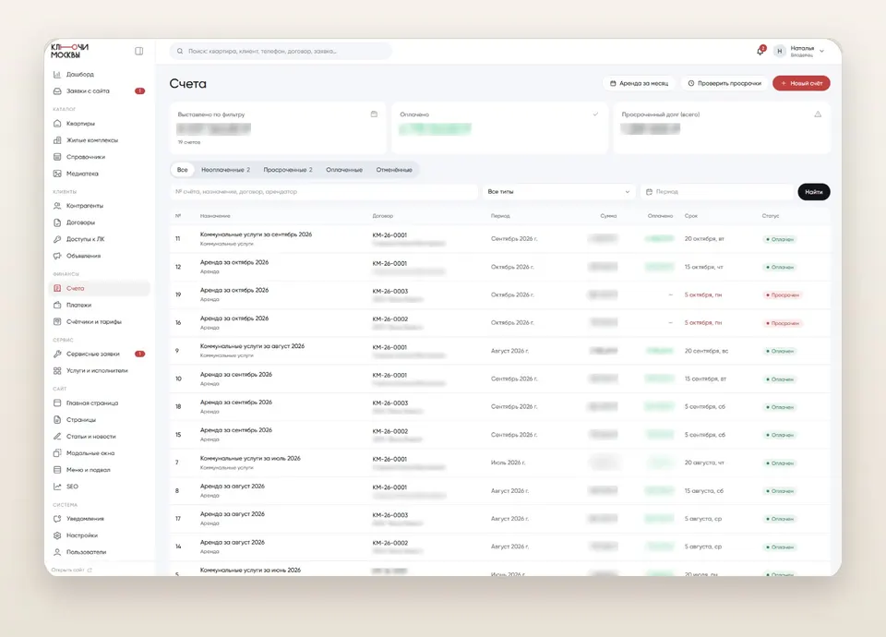Click the Проверить просрочки button
886x637 pixels.
[x=724, y=83]
